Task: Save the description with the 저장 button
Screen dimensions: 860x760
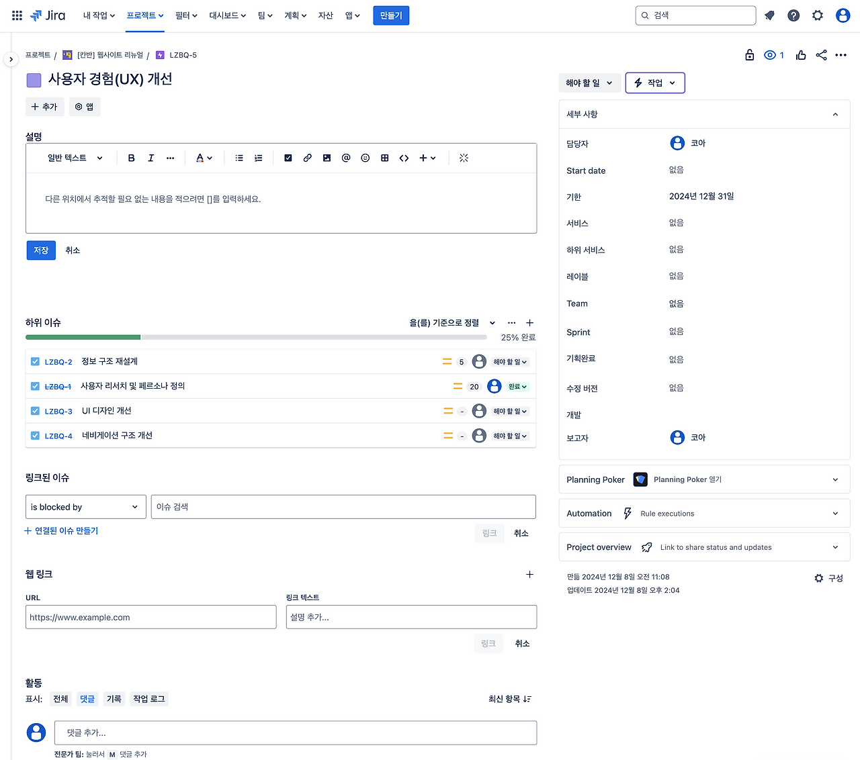Action: pyautogui.click(x=41, y=250)
